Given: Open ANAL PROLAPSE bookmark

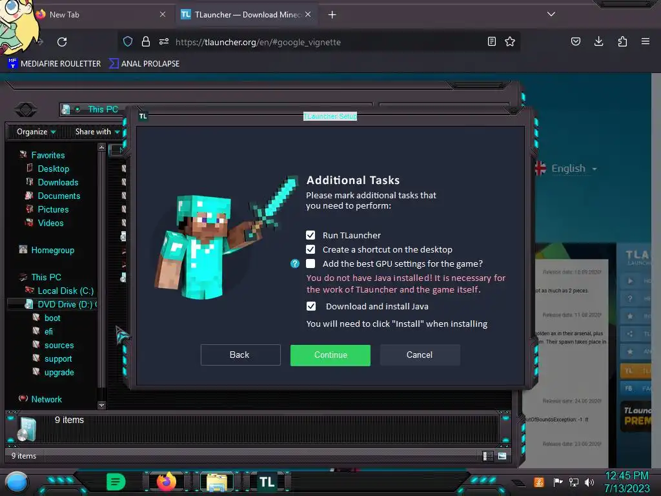Looking at the screenshot, I should pos(144,64).
